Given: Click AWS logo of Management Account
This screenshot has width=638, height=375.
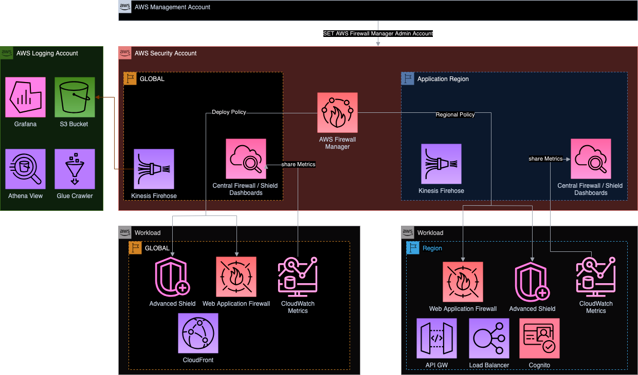Looking at the screenshot, I should (x=125, y=7).
